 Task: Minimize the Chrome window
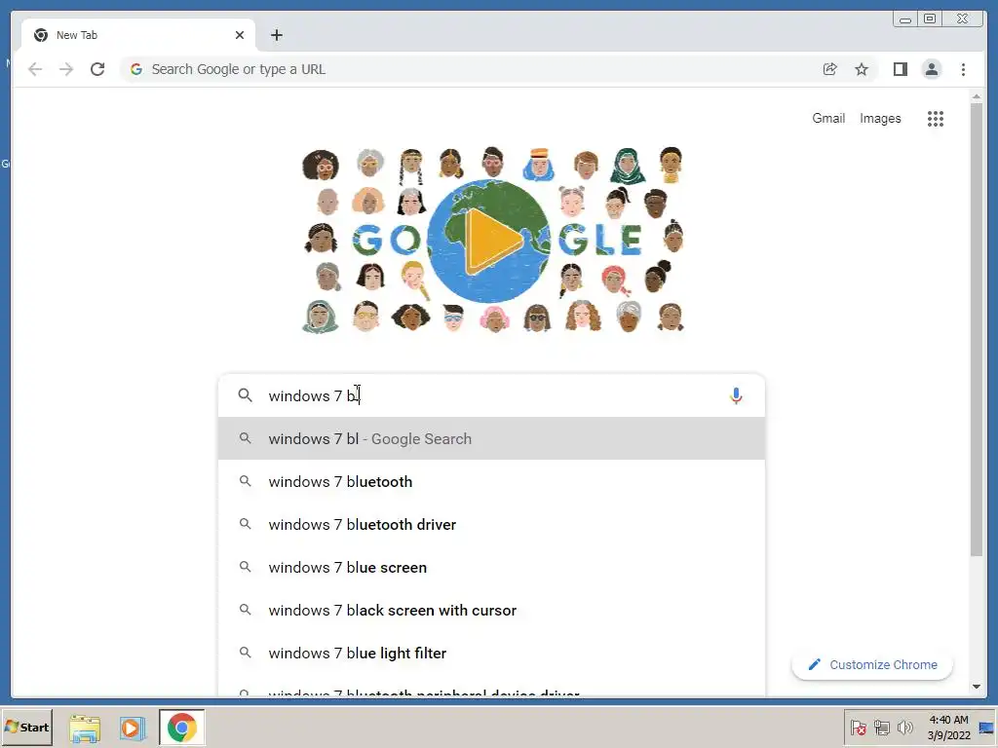click(x=905, y=19)
